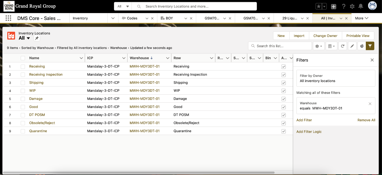Viewport: 382px width, 175px height.
Task: Click the Inventory Locations object icon
Action: point(11,36)
